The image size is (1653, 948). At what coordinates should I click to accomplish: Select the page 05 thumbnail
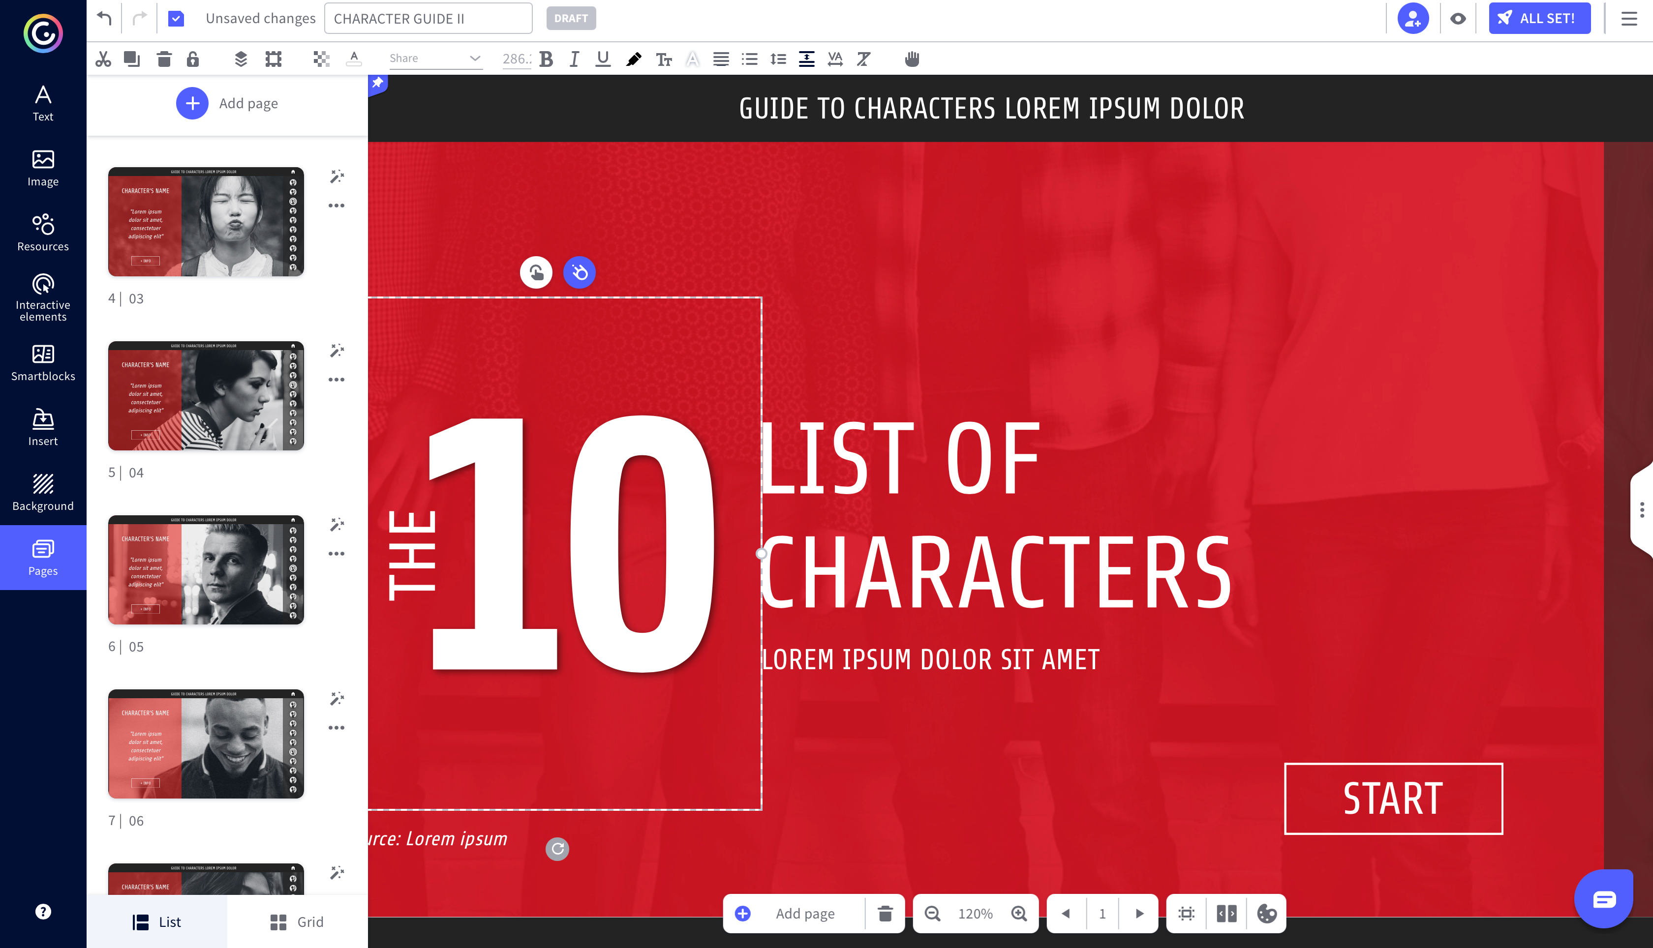pos(206,570)
